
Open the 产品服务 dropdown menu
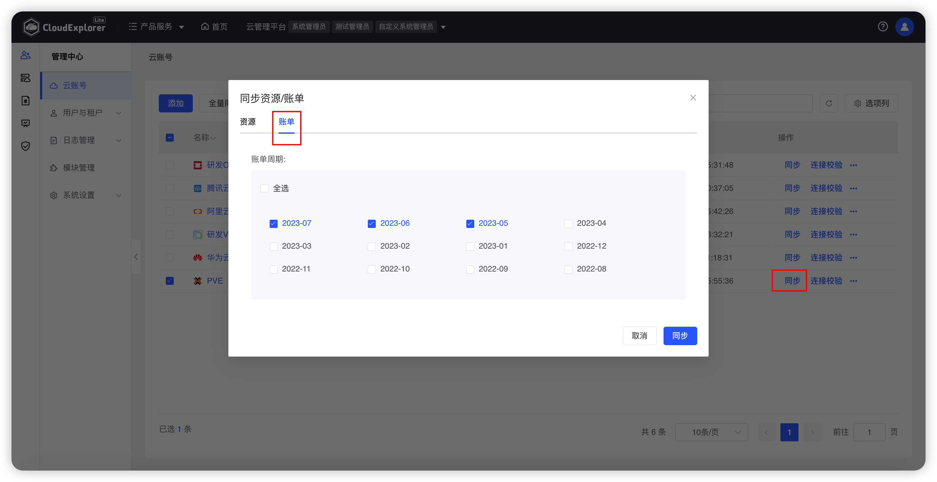point(156,27)
